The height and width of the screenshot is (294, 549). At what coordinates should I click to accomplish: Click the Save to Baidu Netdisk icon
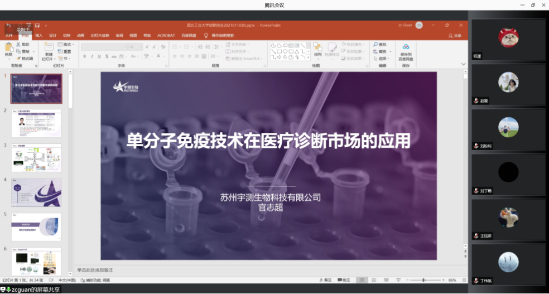(x=406, y=47)
